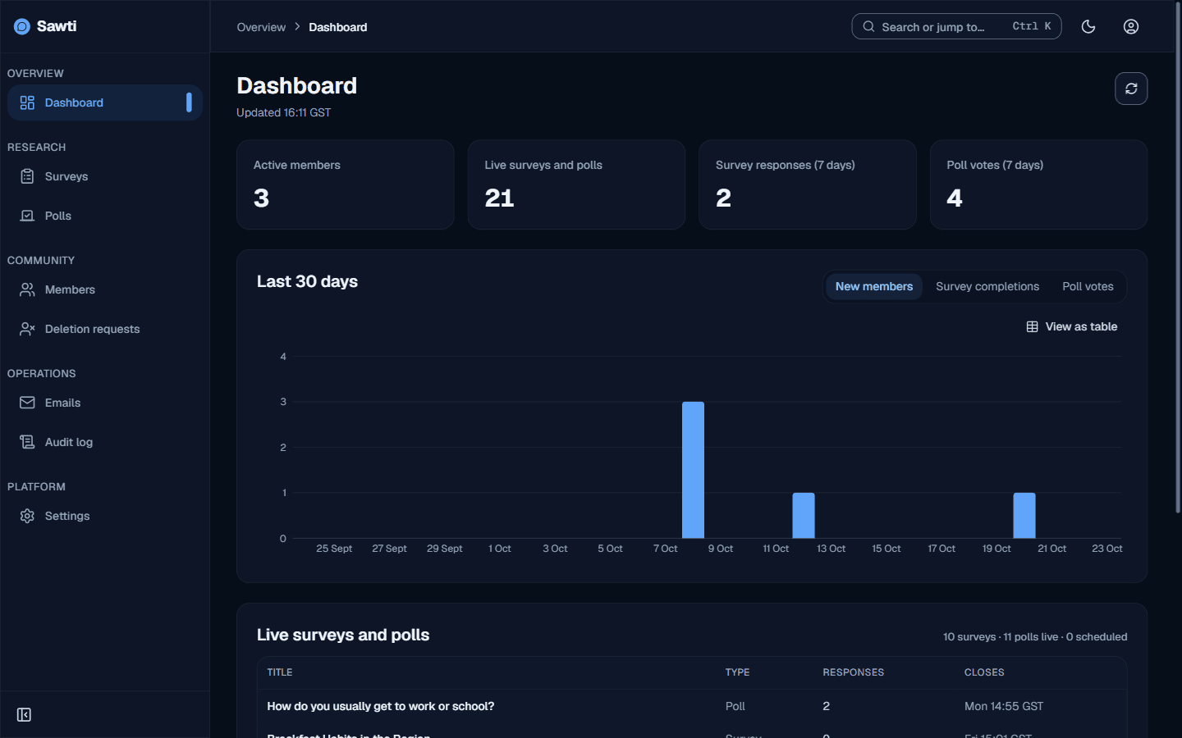1182x738 pixels.
Task: Click the RESPONSES column header
Action: (854, 672)
